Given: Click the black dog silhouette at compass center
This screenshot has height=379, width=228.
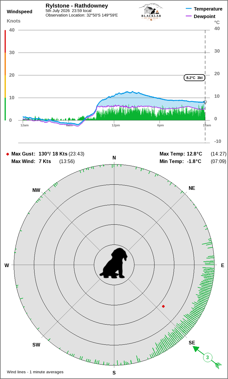Looking at the screenshot, I should (114, 263).
